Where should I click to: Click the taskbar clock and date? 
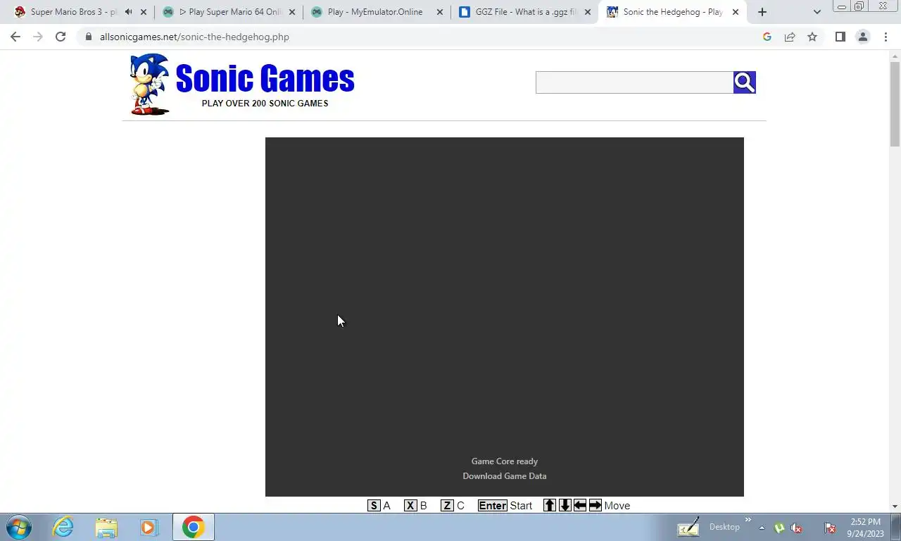point(865,528)
